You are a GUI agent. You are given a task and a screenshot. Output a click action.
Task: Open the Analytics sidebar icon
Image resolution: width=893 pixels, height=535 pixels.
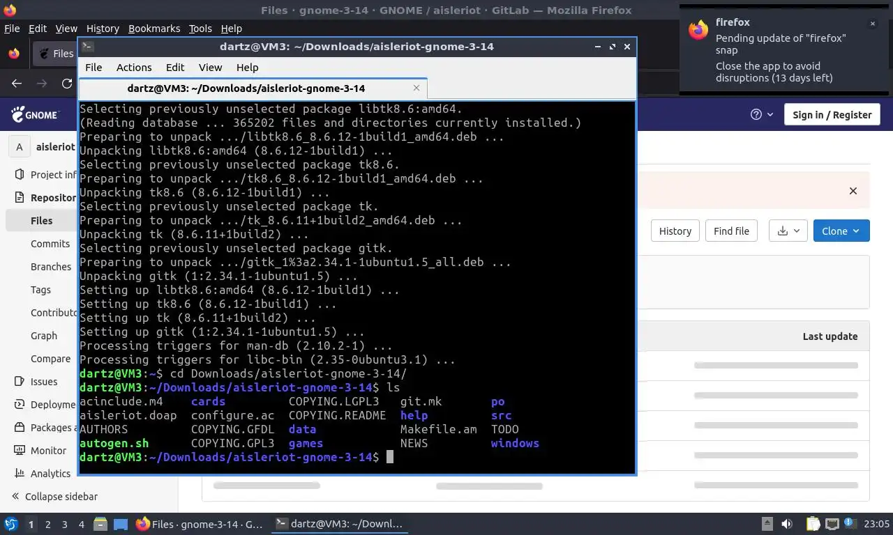point(20,473)
